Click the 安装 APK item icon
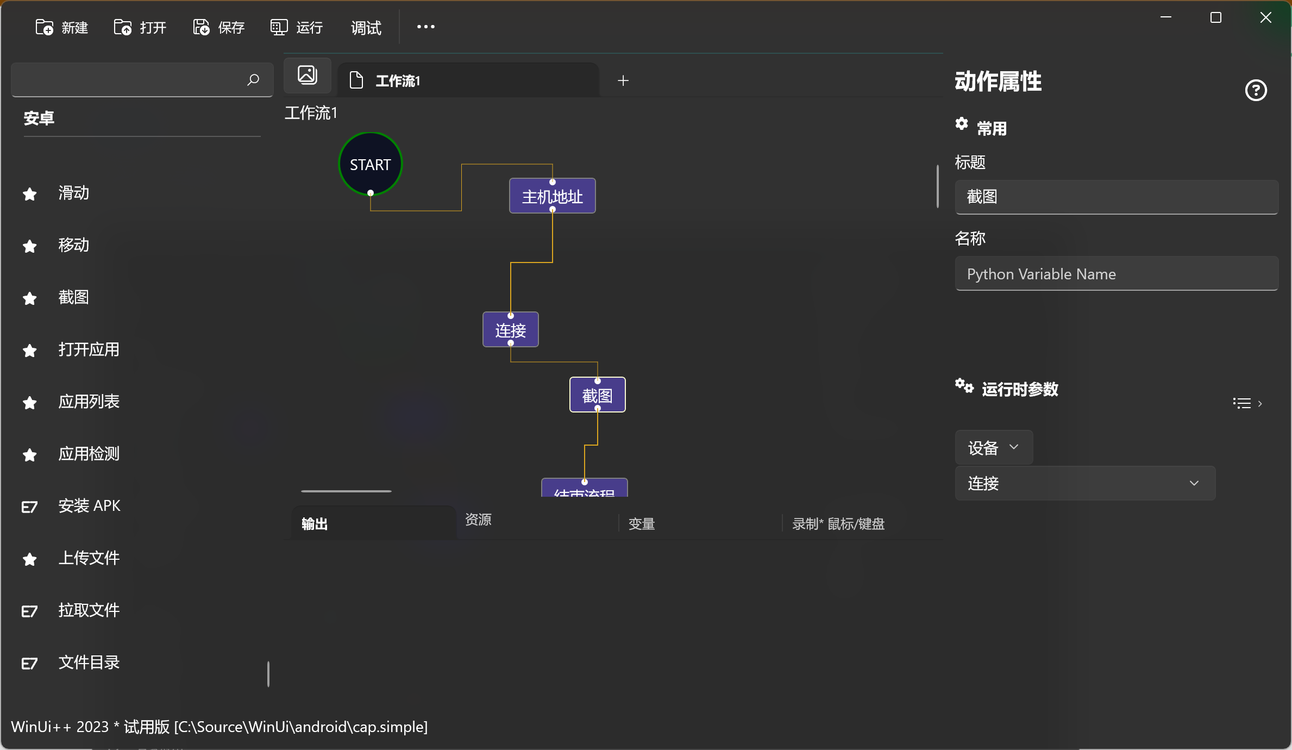Screen dimensions: 1292x750 30,507
